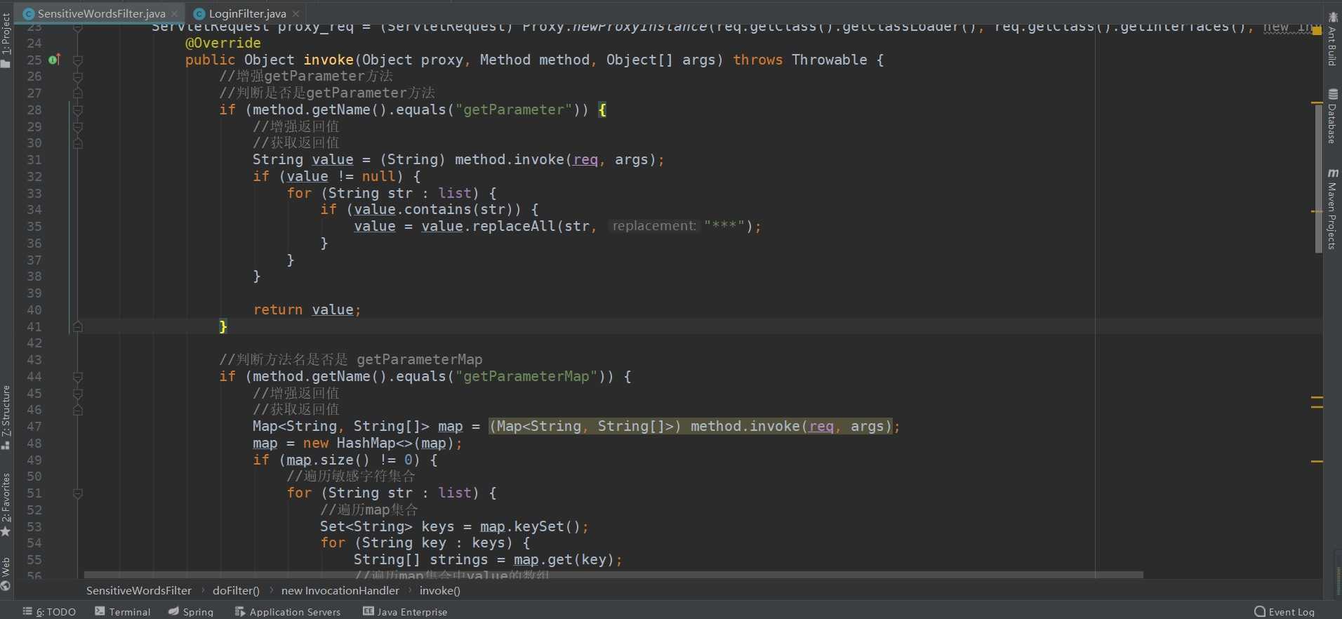Click the horizontal editor scrollbar

pos(613,575)
